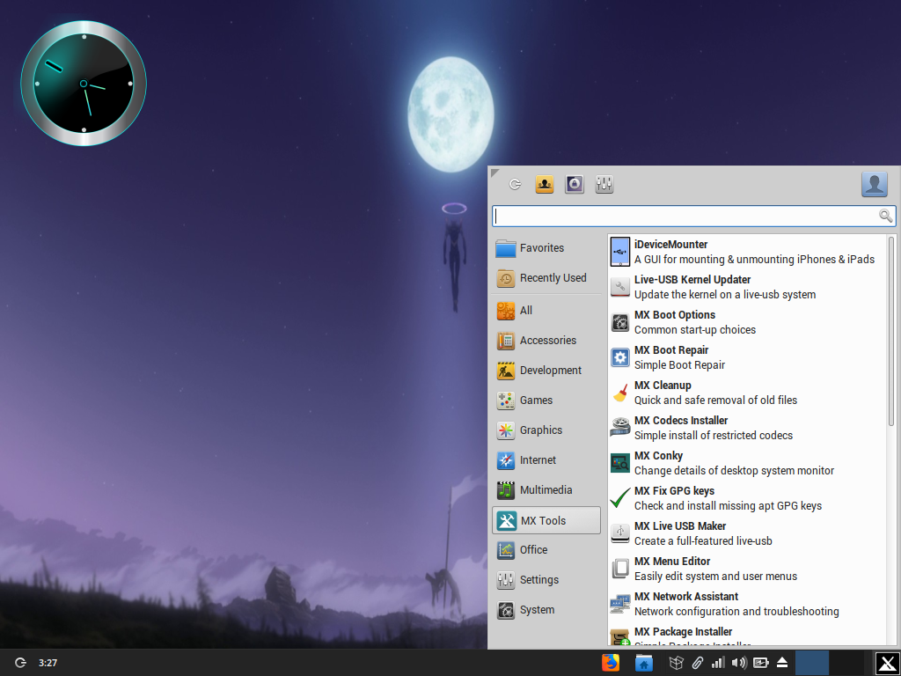The image size is (901, 676).
Task: Launch MX Boot Options
Action: point(747,322)
